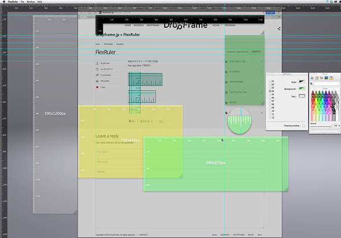Open the Help menu

(x=39, y=2)
